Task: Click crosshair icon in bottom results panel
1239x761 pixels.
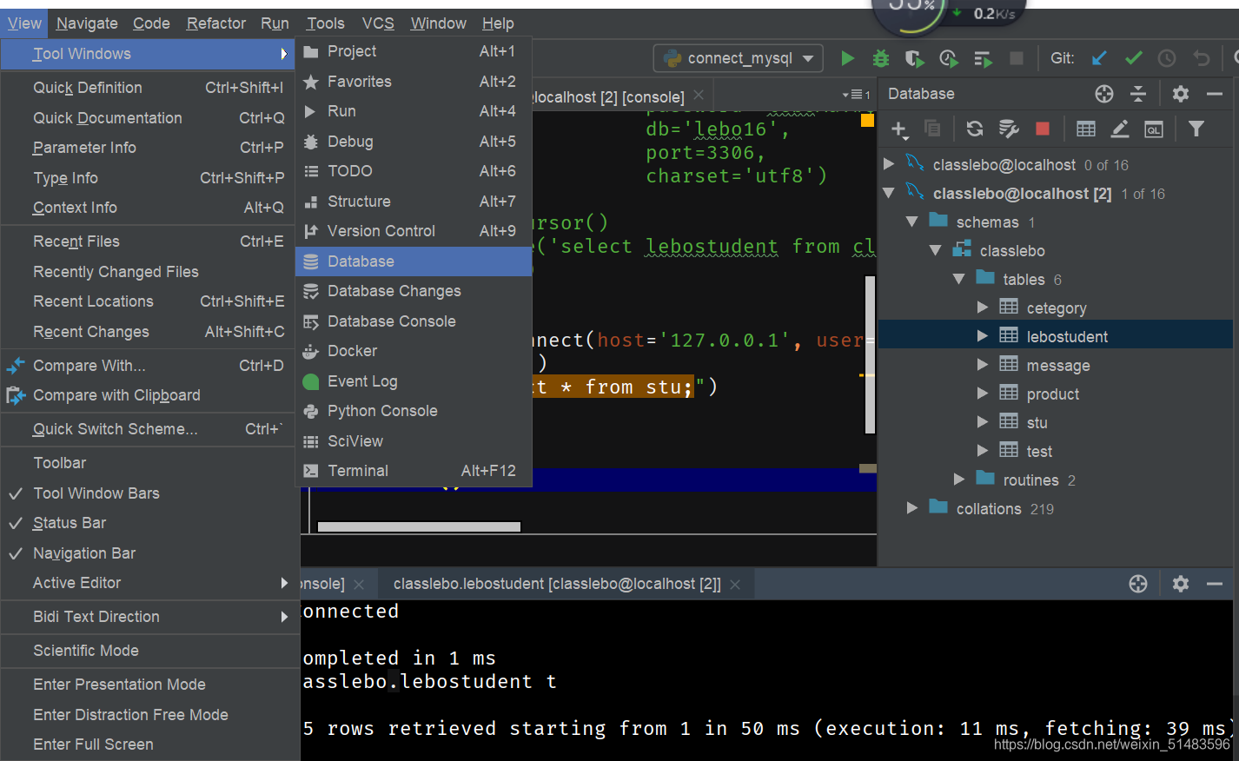Action: coord(1138,584)
